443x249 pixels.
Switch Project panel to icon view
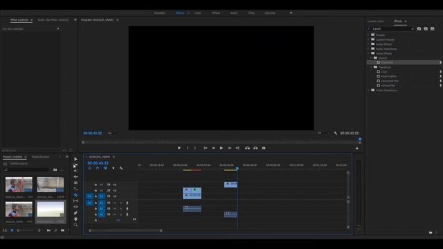(12, 230)
